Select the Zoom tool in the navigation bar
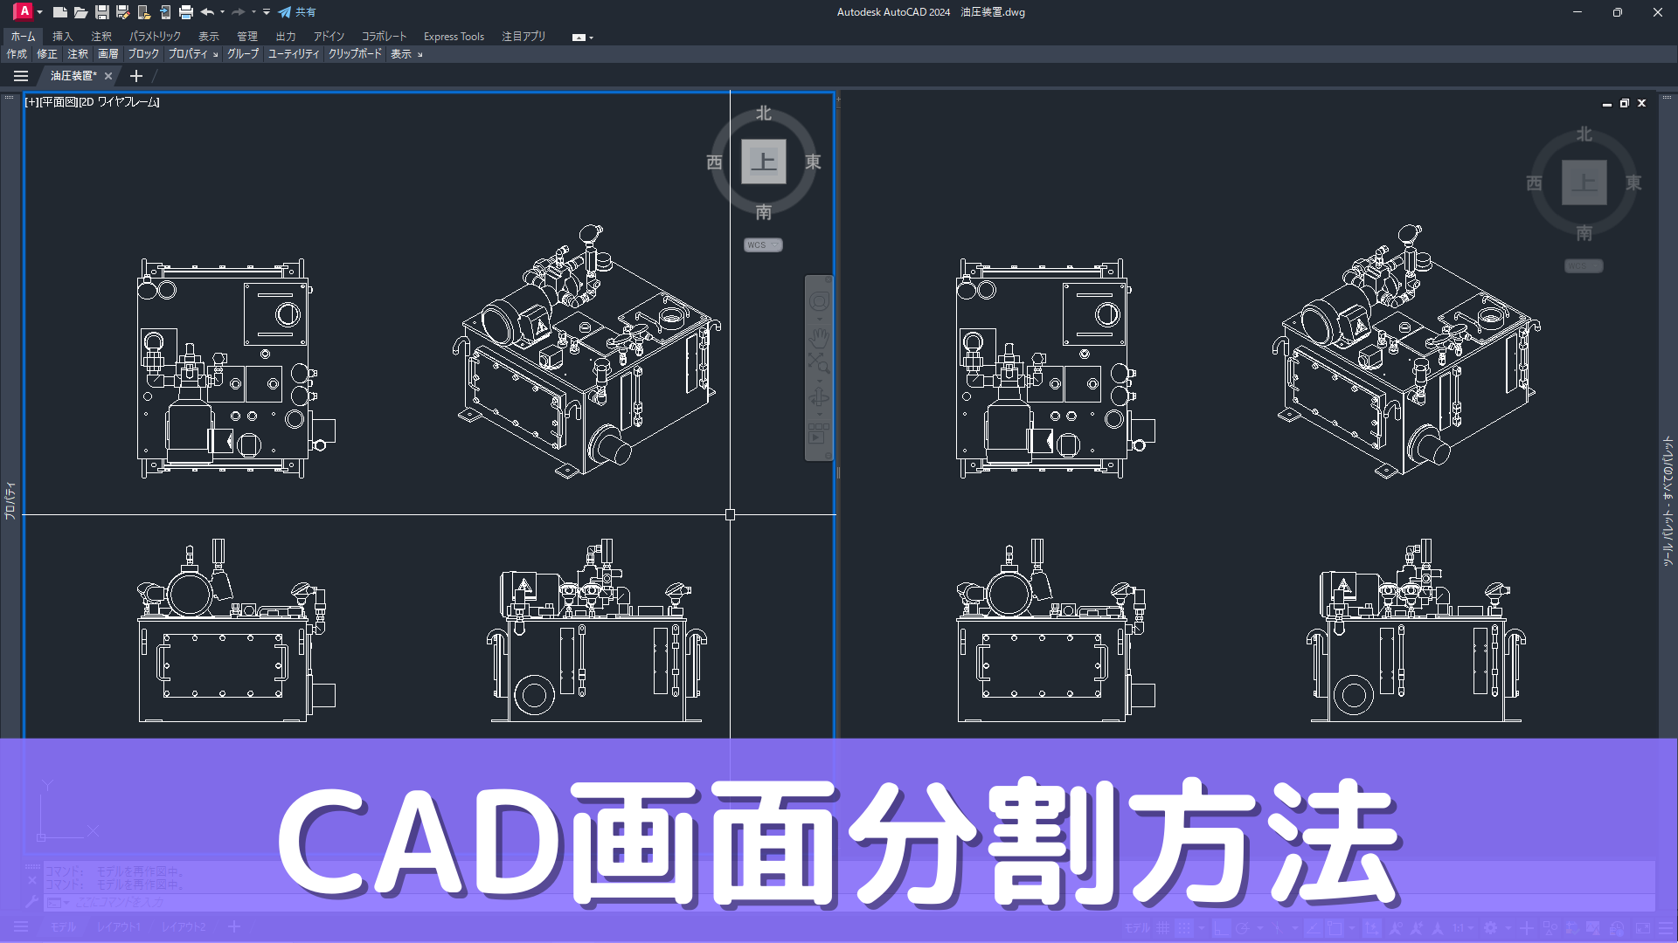Viewport: 1678px width, 943px height. point(818,362)
